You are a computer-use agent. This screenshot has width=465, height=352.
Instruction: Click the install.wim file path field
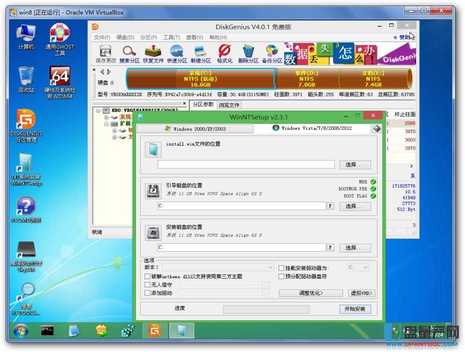[246, 164]
